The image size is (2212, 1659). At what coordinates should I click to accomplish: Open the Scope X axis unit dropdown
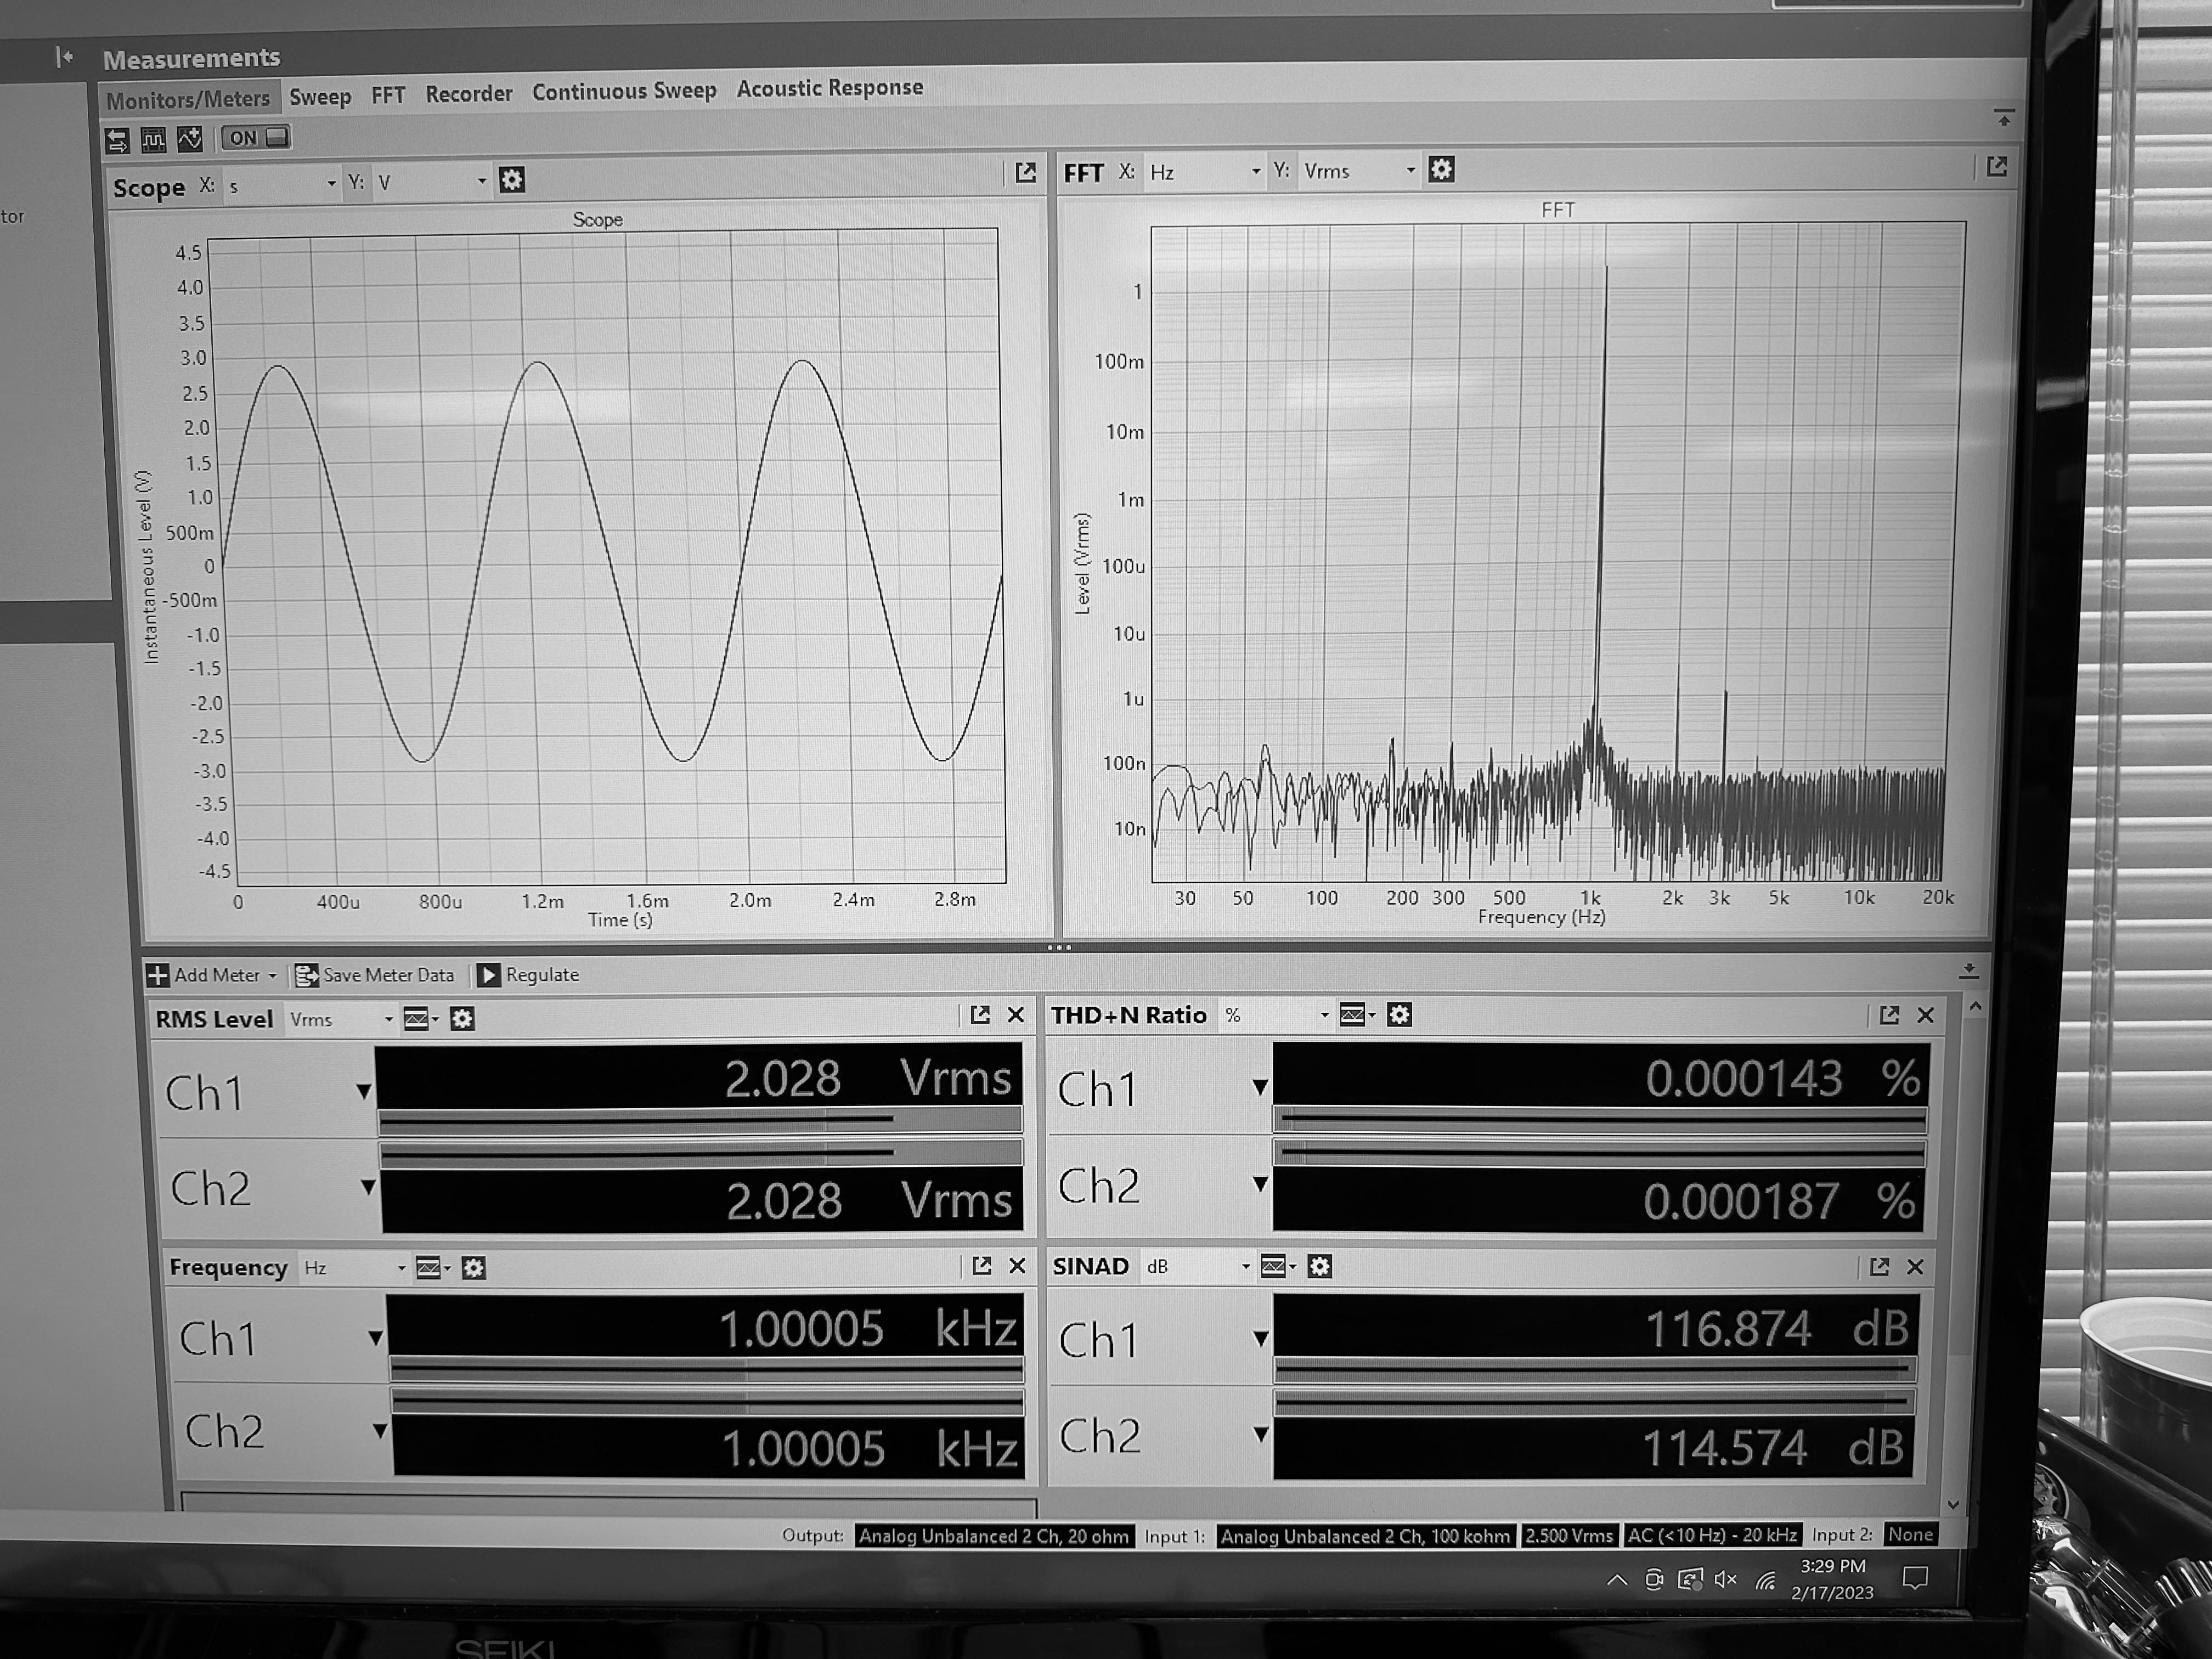[x=282, y=185]
